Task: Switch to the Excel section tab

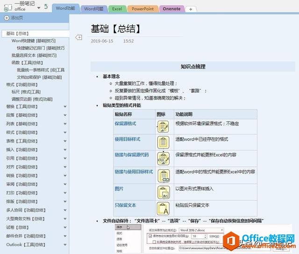Action: tap(117, 9)
